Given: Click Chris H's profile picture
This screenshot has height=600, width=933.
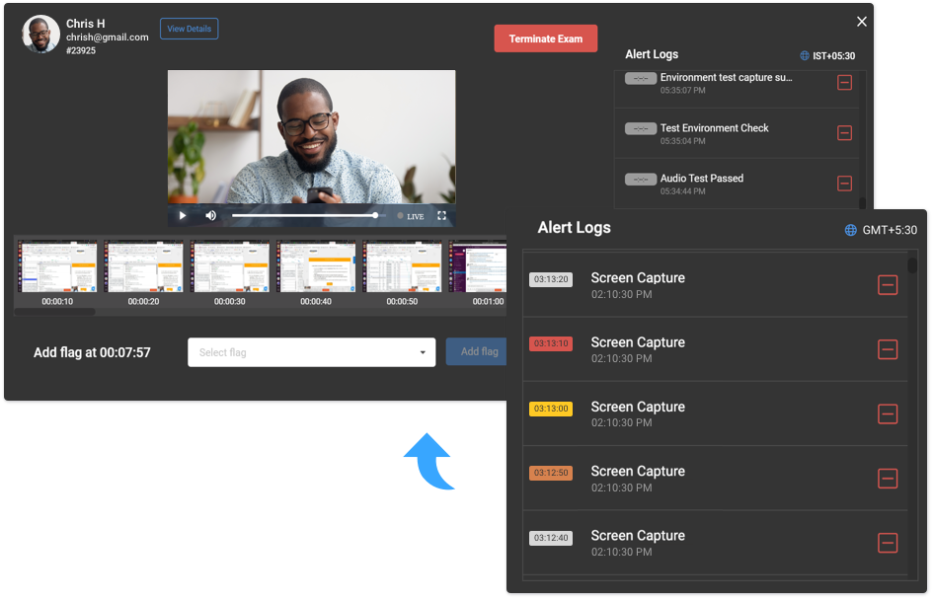Looking at the screenshot, I should tap(39, 33).
